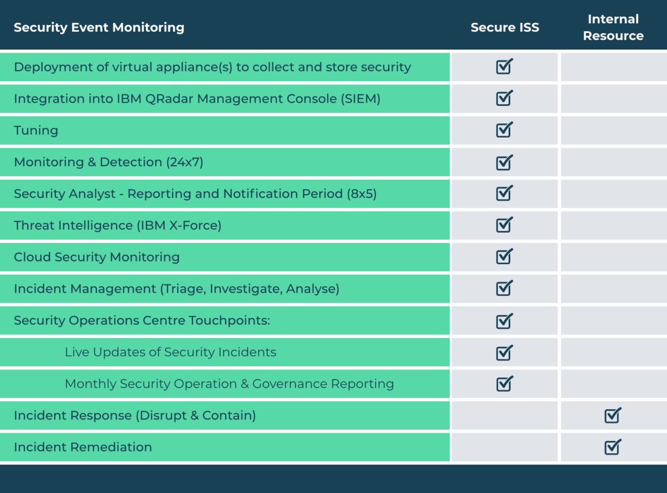Image resolution: width=667 pixels, height=493 pixels.
Task: Toggle the IBM QRadar integration checkmark
Action: coord(504,99)
